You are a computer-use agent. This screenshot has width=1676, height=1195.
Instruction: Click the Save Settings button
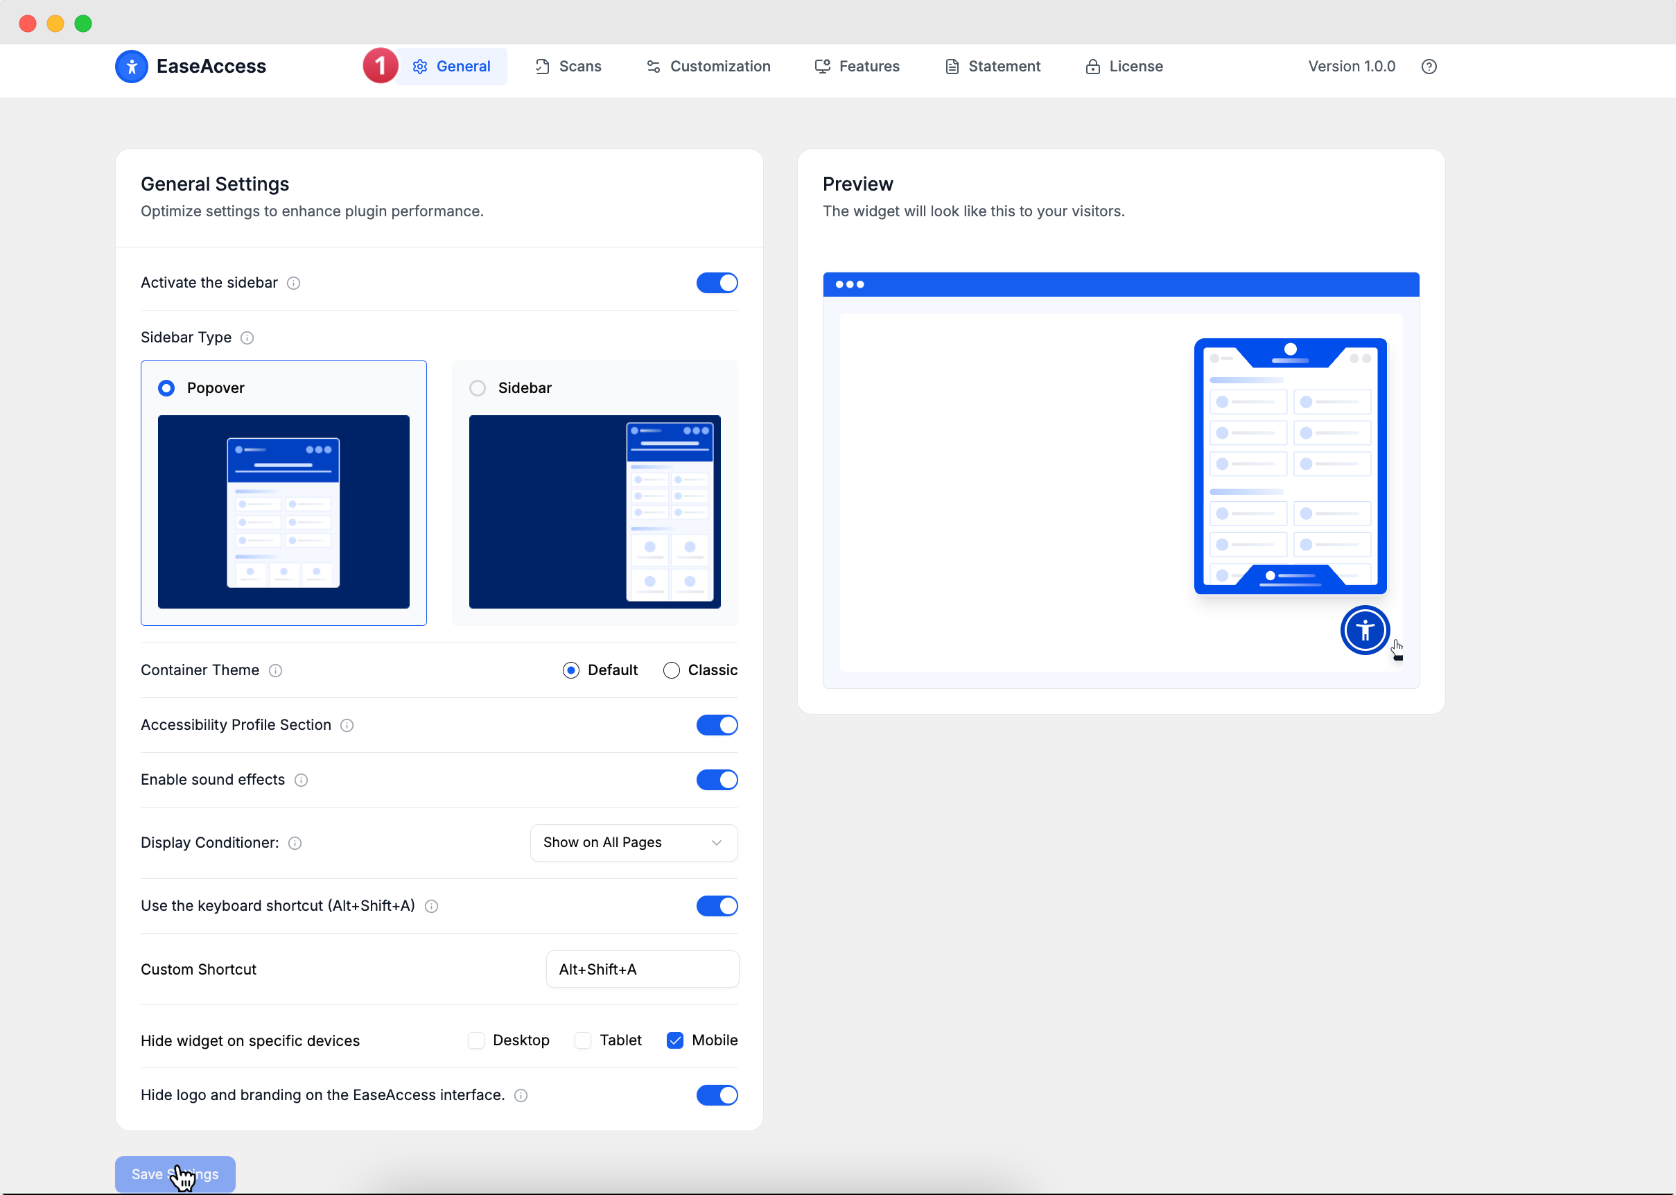(175, 1174)
